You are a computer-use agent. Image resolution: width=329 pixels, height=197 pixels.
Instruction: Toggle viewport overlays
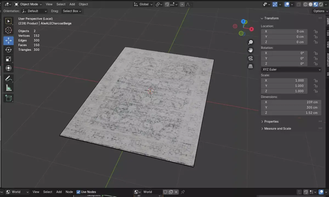pyautogui.click(x=287, y=4)
